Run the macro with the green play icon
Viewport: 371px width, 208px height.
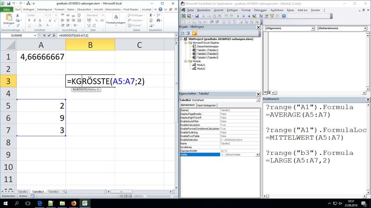click(x=238, y=16)
